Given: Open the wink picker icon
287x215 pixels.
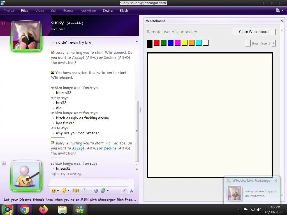Looking at the screenshot, I should pyautogui.click(x=64, y=191).
